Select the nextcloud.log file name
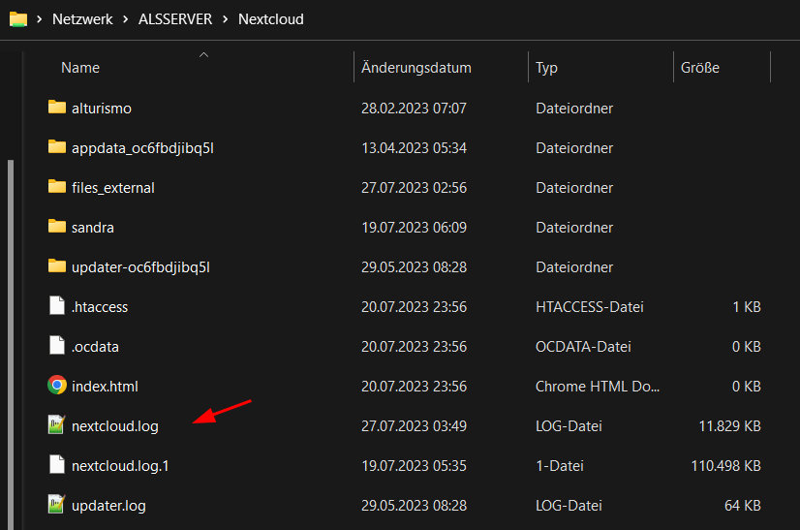Image resolution: width=800 pixels, height=530 pixels. pos(115,426)
